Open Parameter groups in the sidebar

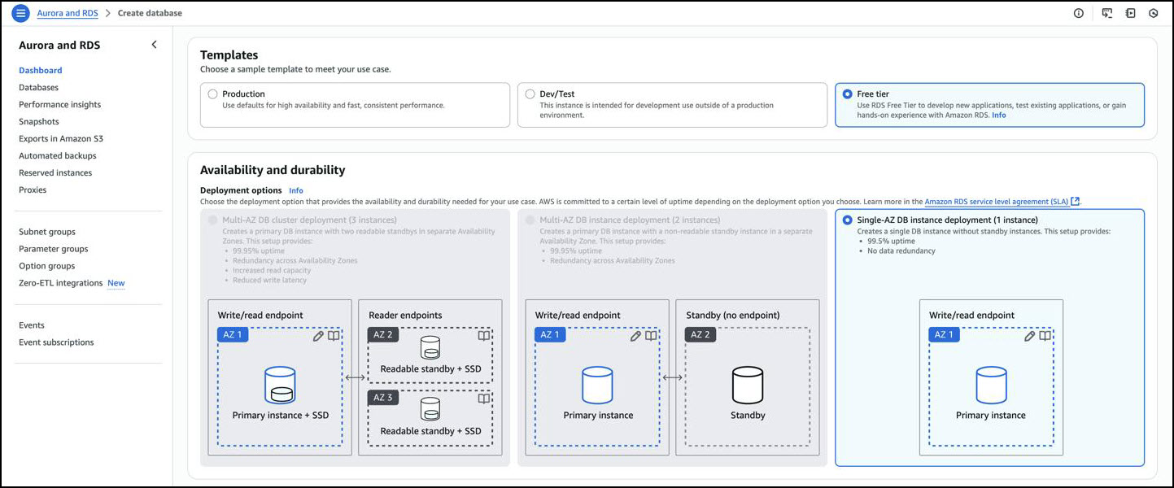pyautogui.click(x=54, y=249)
